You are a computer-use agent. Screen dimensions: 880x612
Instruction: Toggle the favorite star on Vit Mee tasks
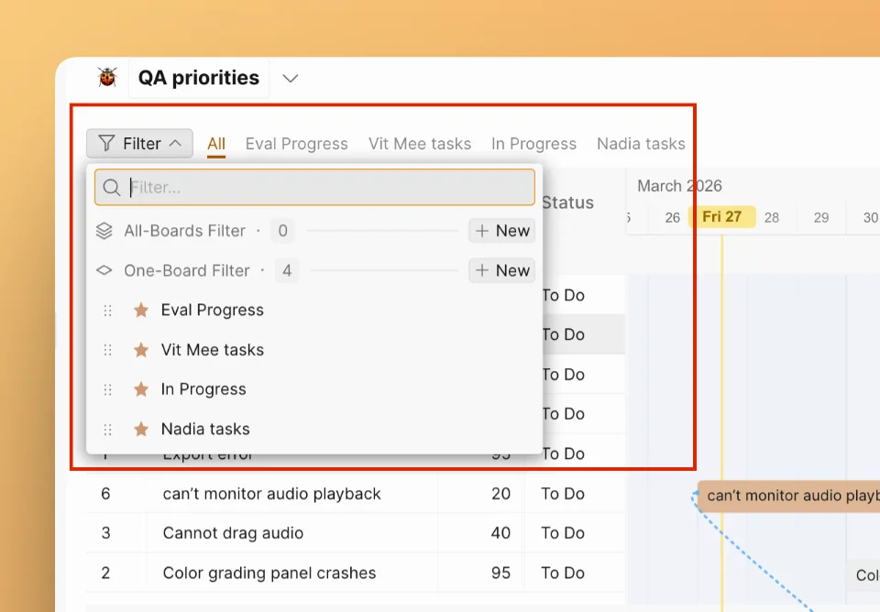(140, 349)
